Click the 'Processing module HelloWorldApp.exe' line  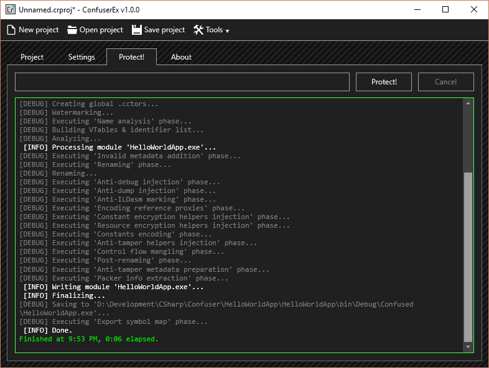(119, 147)
